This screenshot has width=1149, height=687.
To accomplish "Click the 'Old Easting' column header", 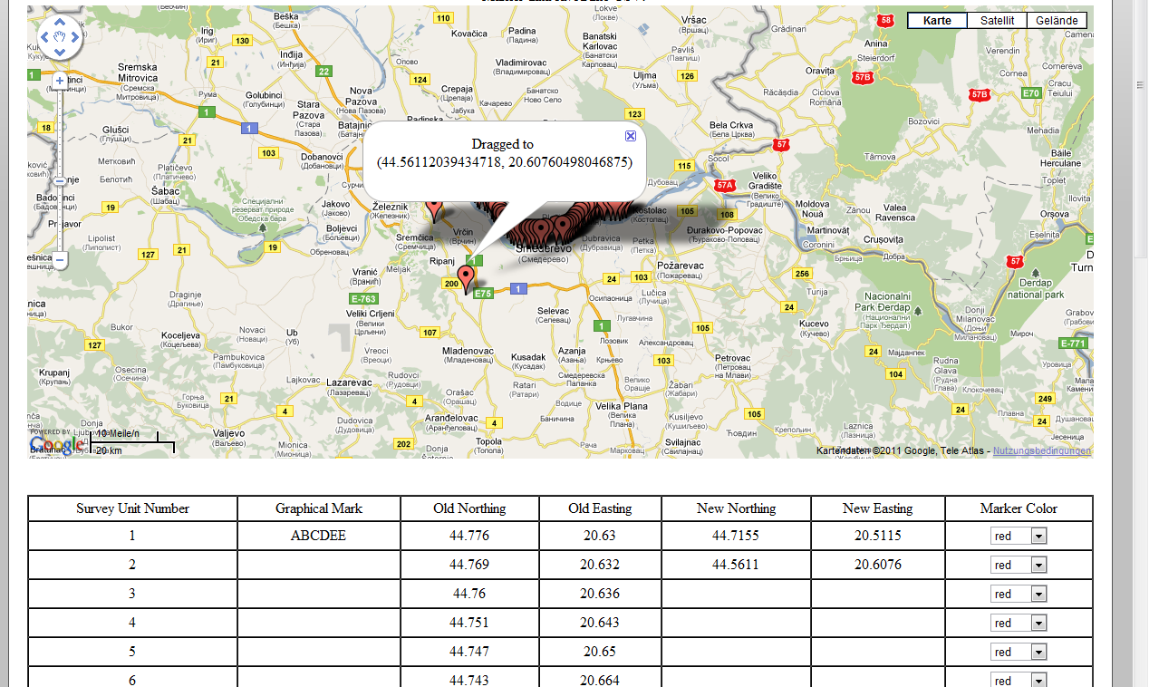I will pos(600,508).
